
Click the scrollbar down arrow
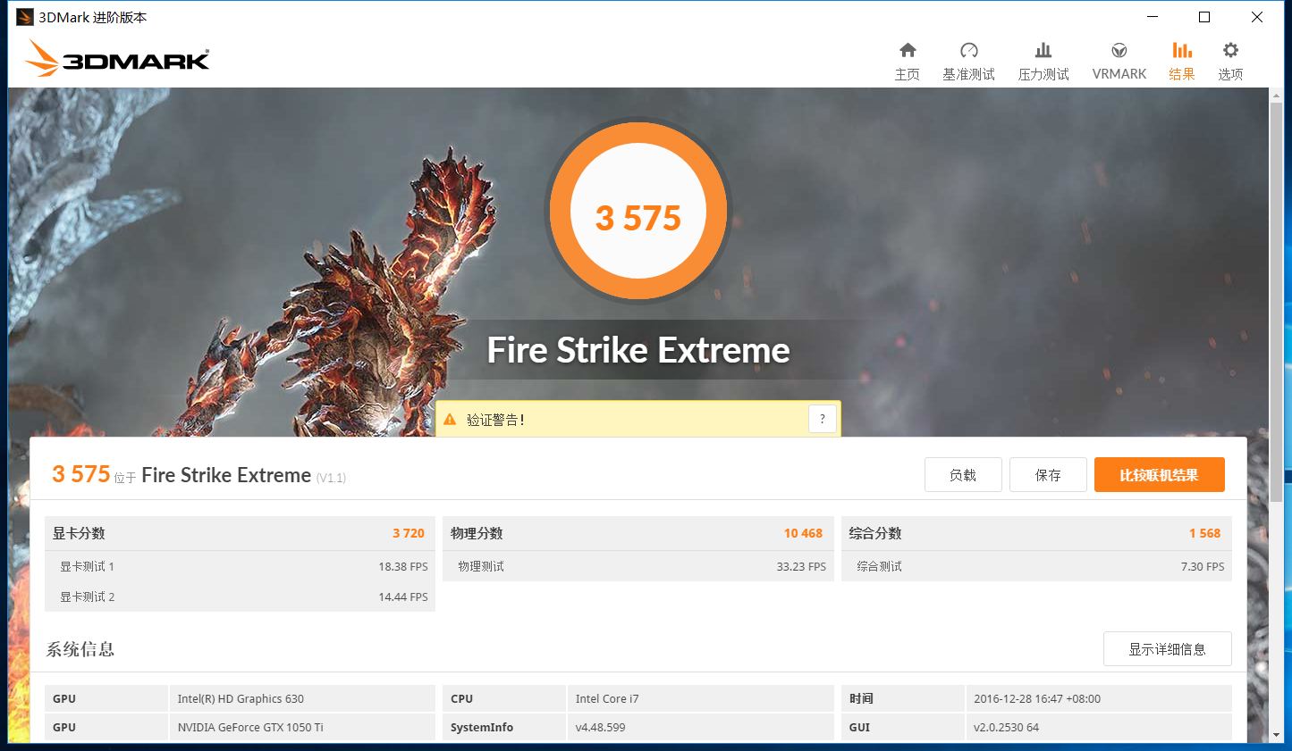coord(1276,735)
